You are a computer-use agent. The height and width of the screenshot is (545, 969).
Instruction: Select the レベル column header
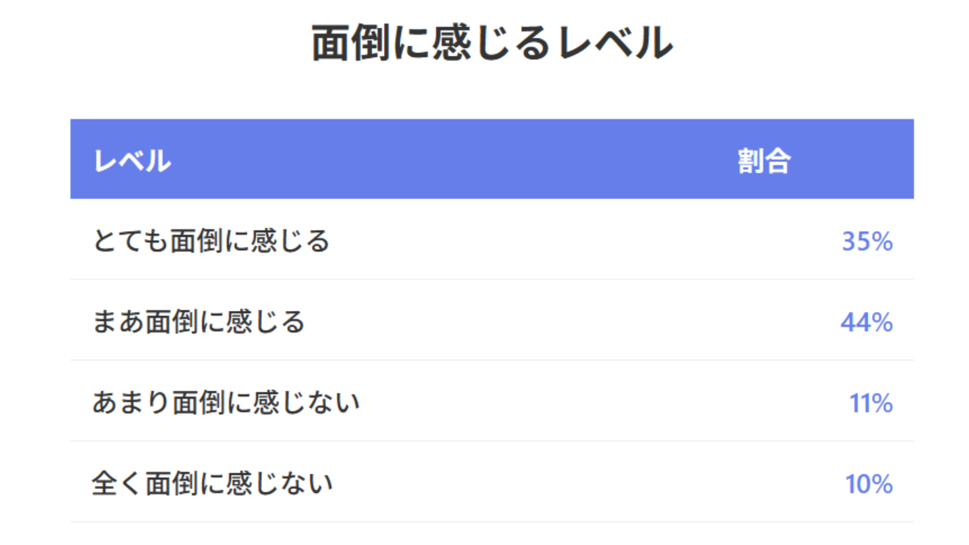pos(133,161)
